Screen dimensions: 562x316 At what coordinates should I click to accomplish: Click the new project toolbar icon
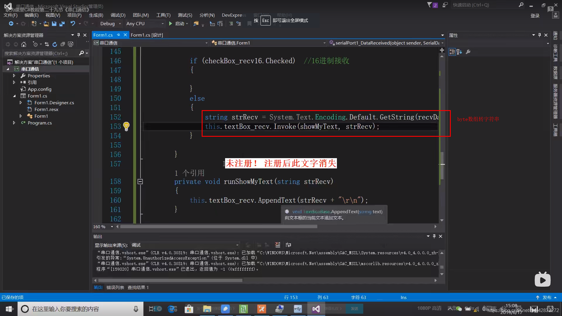pos(34,23)
